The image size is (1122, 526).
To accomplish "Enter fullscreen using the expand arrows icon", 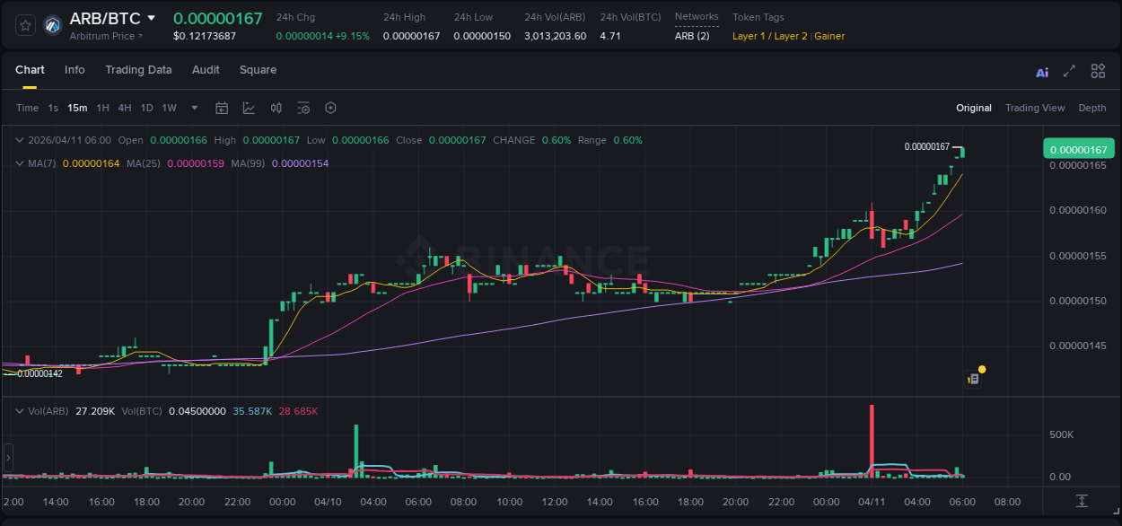I will point(1068,71).
